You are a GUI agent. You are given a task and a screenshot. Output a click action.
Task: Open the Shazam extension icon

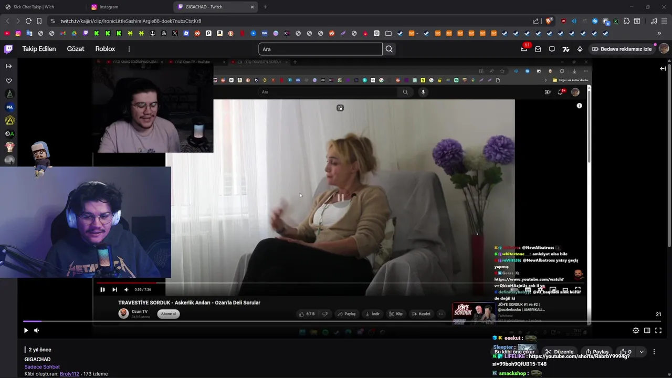595,21
